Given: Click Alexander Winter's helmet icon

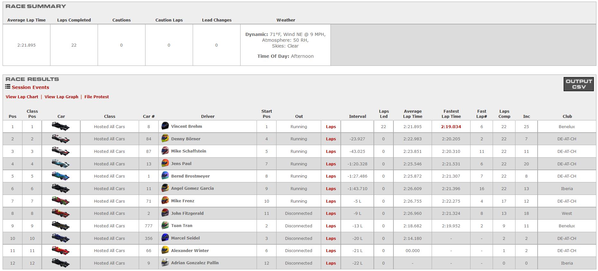Looking at the screenshot, I should (165, 250).
